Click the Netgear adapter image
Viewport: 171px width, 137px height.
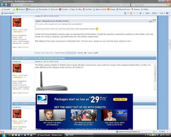tap(52, 81)
